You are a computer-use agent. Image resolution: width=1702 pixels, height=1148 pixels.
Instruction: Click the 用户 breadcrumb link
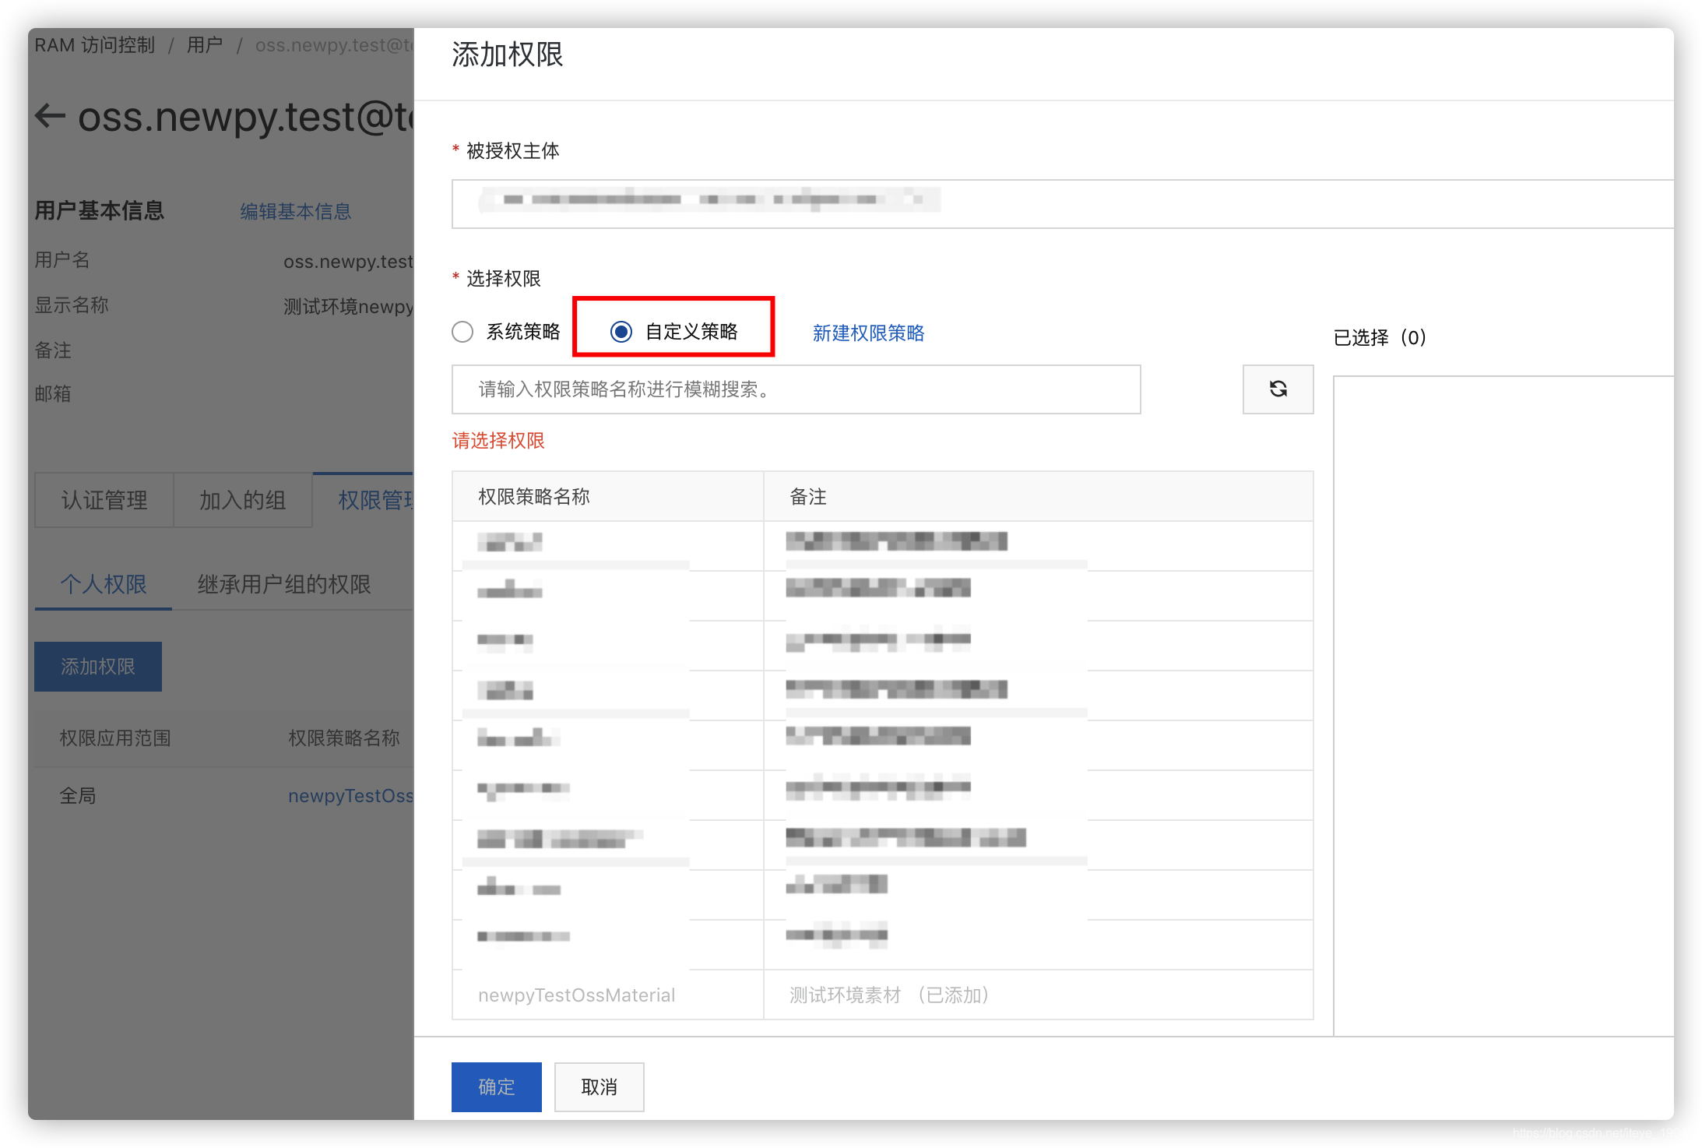(204, 45)
